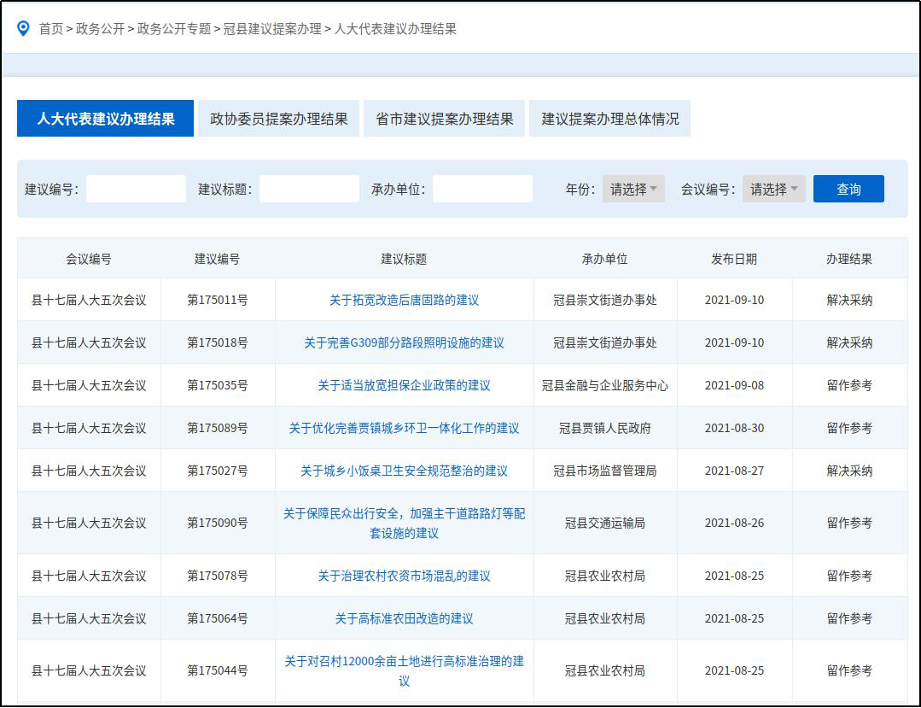Switch to 省市建议提案办理结果 tab
Image resolution: width=921 pixels, height=708 pixels.
444,119
